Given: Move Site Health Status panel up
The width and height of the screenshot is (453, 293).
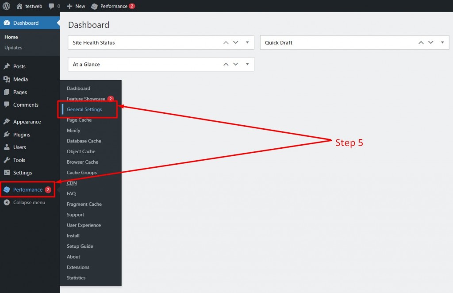Looking at the screenshot, I should [226, 42].
